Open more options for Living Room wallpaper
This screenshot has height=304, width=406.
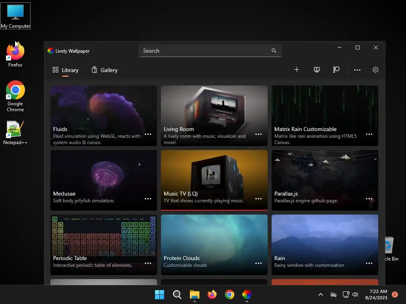click(259, 134)
